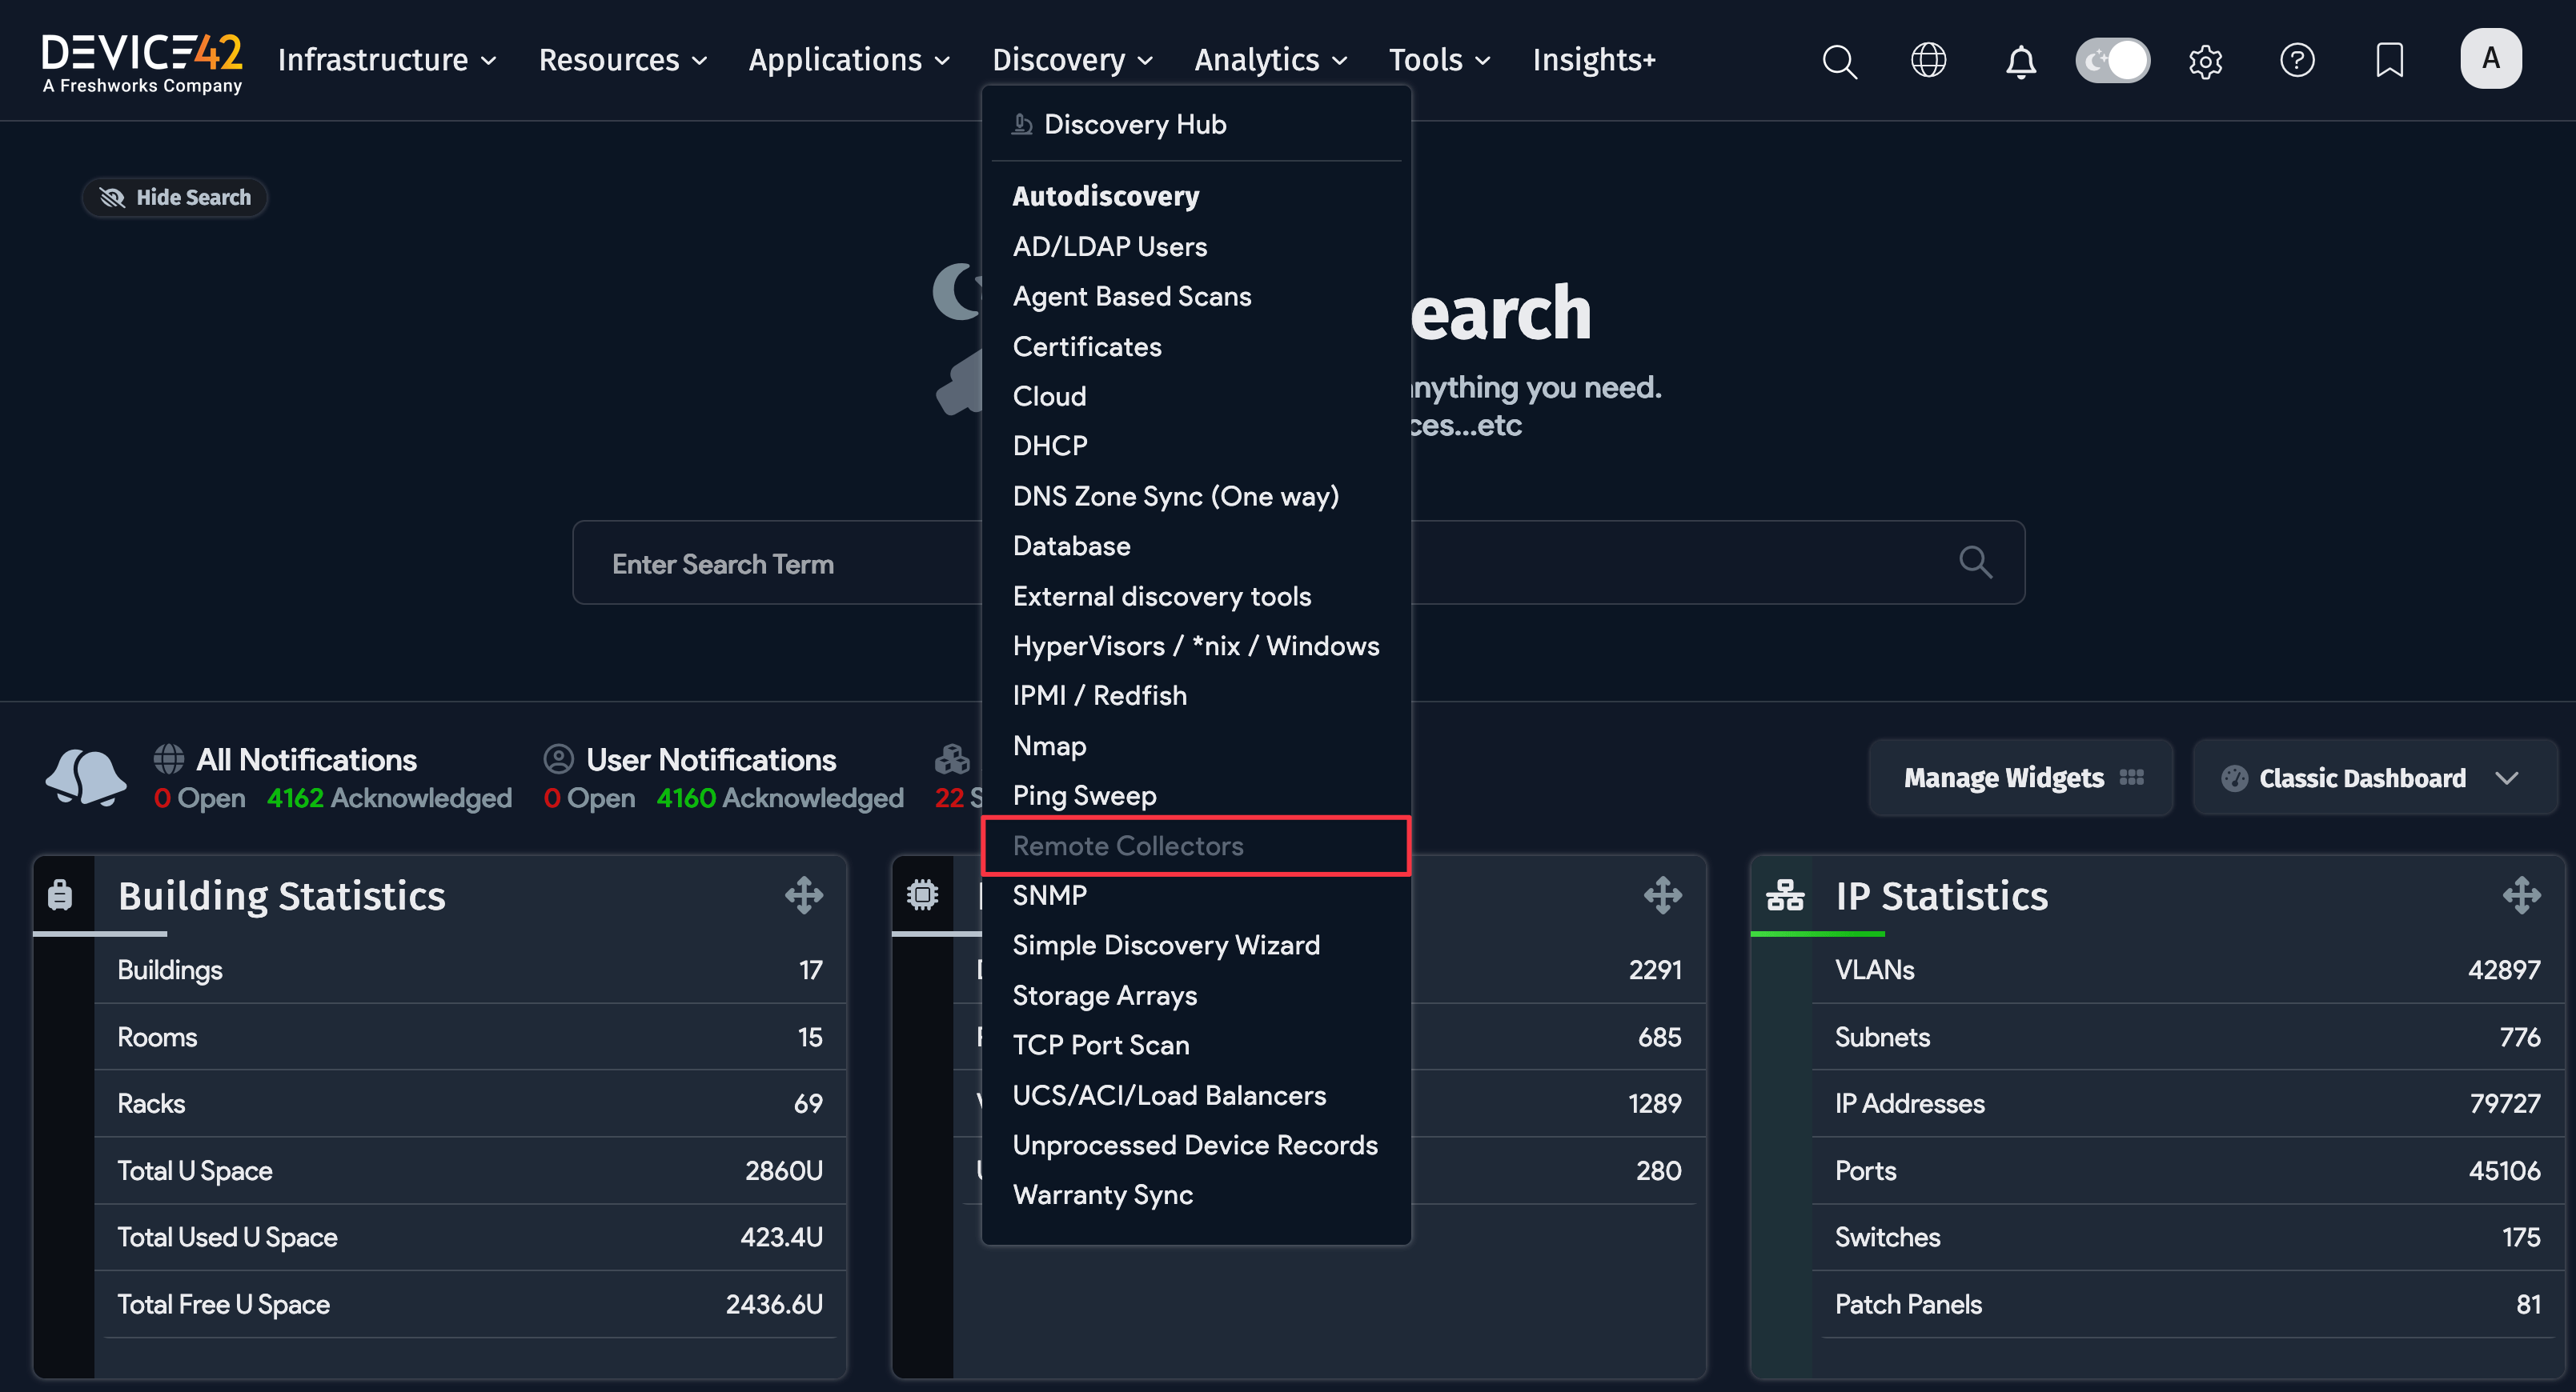Open the settings gear icon
Screen dimensions: 2576x1392
[2206, 61]
